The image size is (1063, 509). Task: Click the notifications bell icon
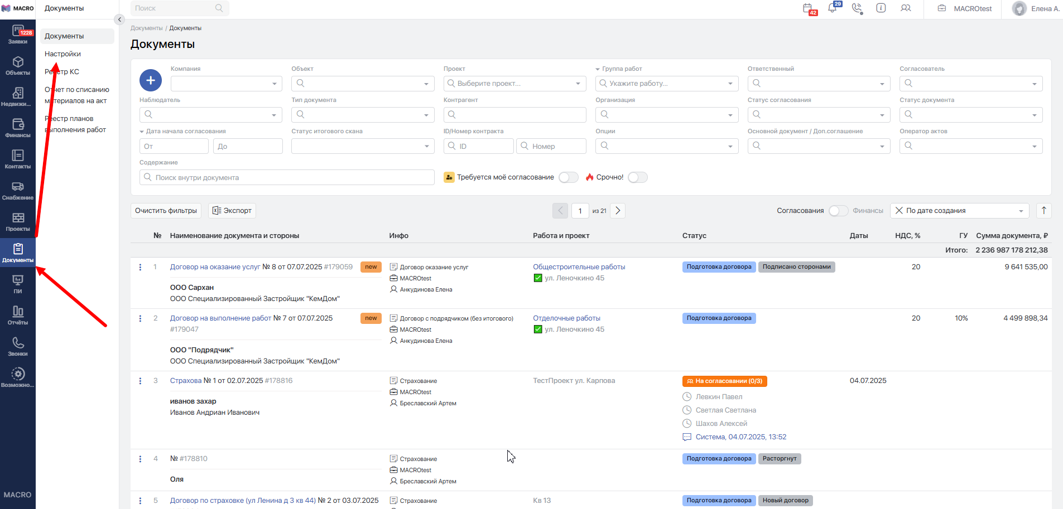click(x=833, y=8)
